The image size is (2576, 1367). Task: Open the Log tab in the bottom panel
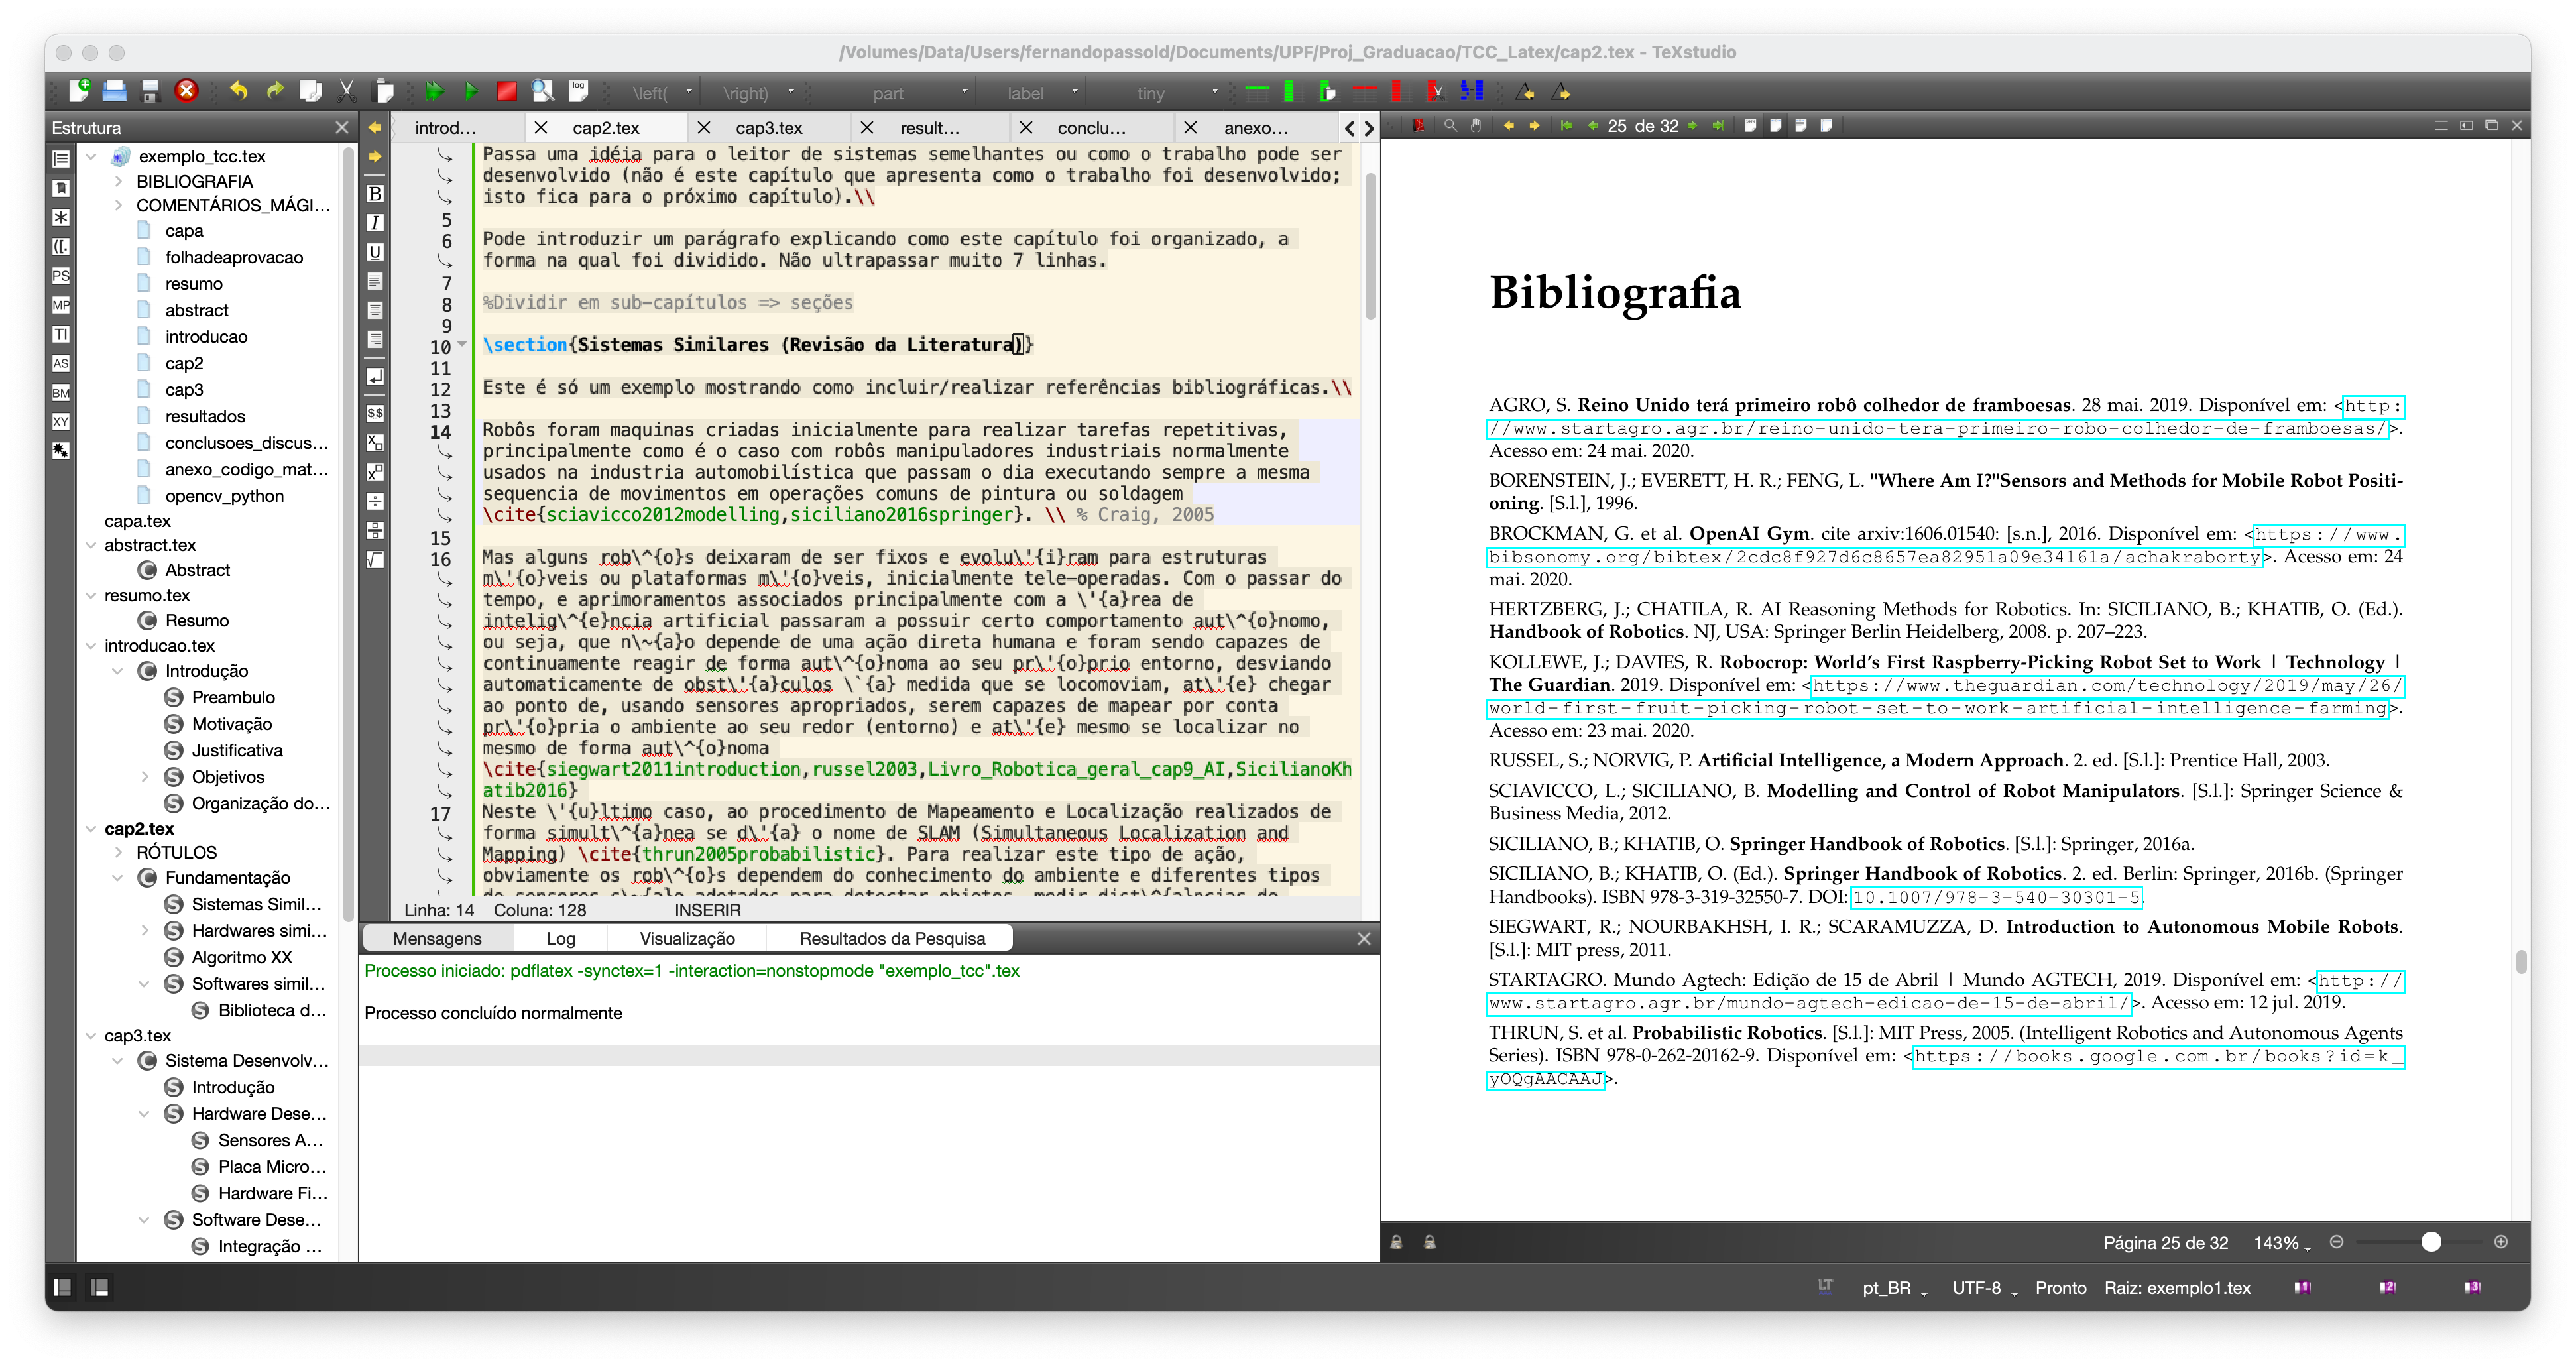pos(560,939)
